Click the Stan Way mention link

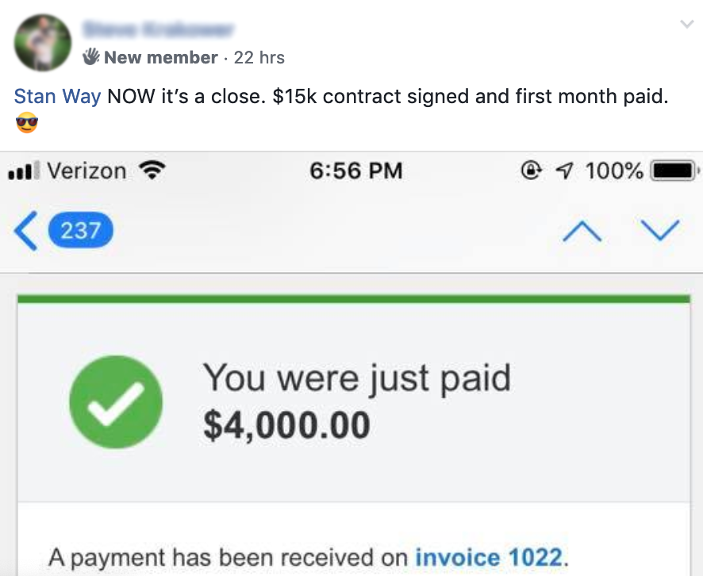click(57, 97)
